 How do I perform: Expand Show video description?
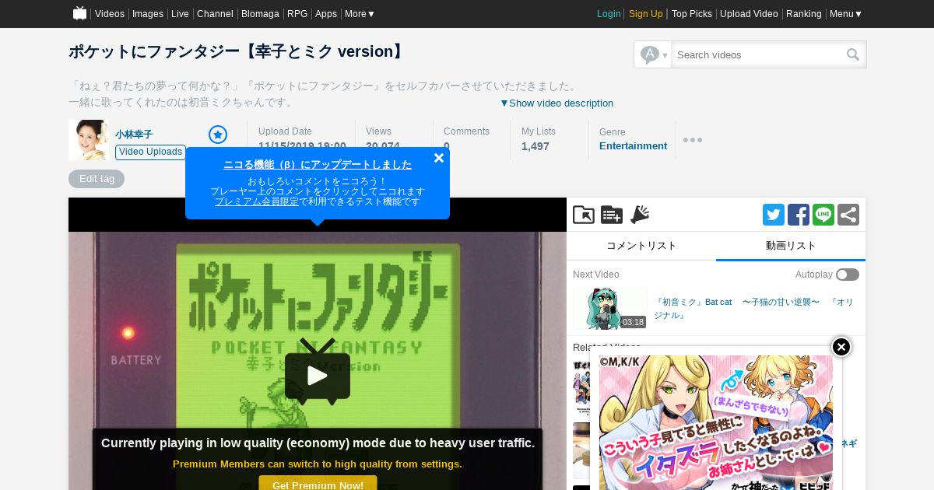click(x=557, y=103)
